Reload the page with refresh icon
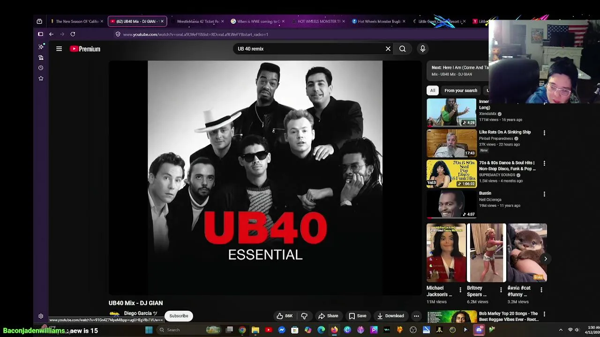Viewport: 600px width, 337px height. (x=73, y=34)
